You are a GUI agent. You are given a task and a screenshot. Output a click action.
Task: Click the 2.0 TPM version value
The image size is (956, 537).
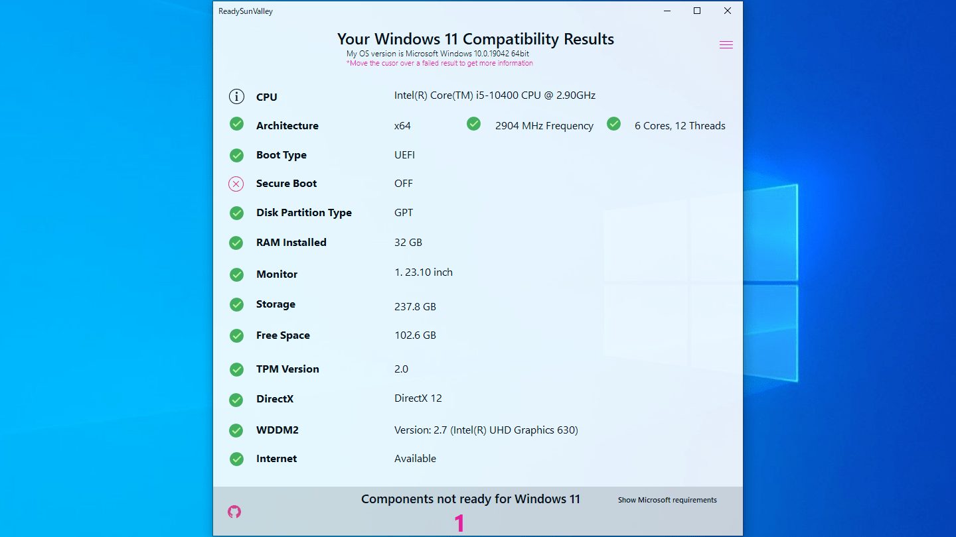[x=401, y=369]
